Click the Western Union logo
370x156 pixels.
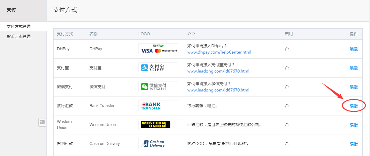coord(158,125)
